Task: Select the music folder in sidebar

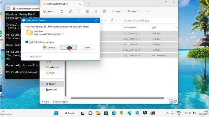Action: (x=50, y=73)
